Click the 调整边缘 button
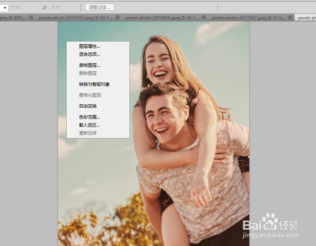316x246 pixels. (100, 7)
